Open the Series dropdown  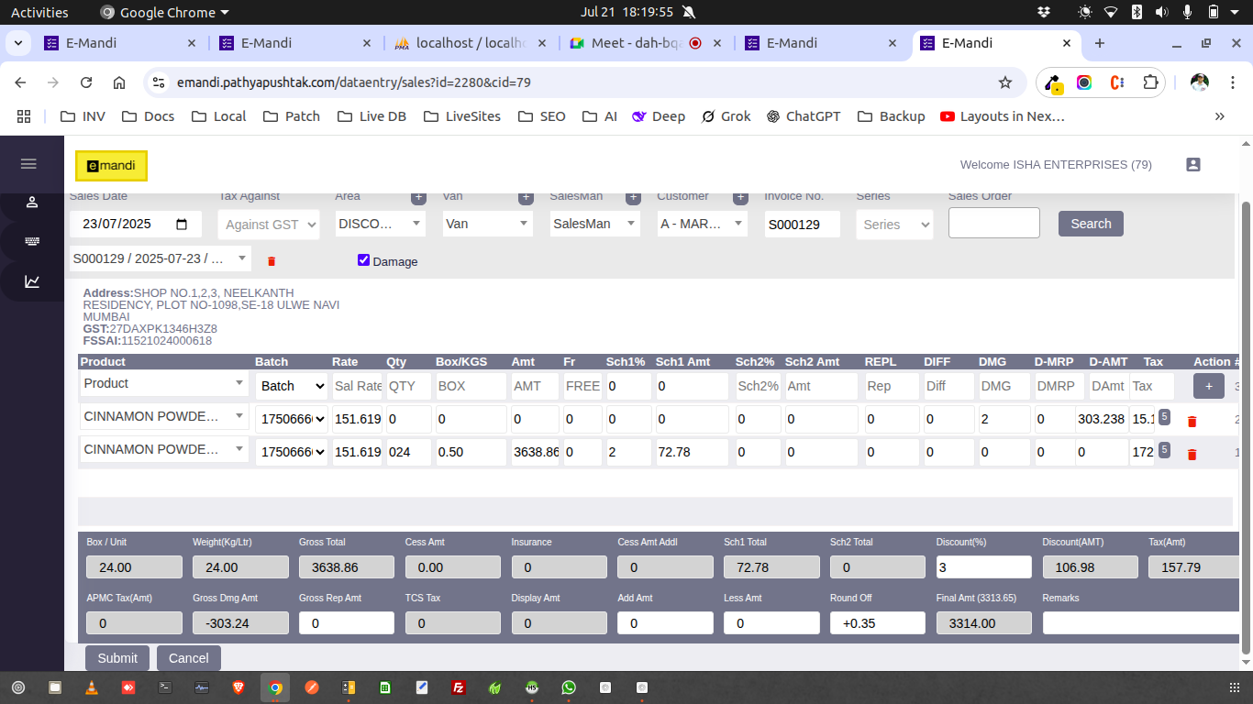tap(894, 225)
